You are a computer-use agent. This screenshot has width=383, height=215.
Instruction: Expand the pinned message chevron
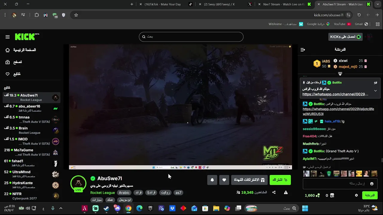click(376, 91)
